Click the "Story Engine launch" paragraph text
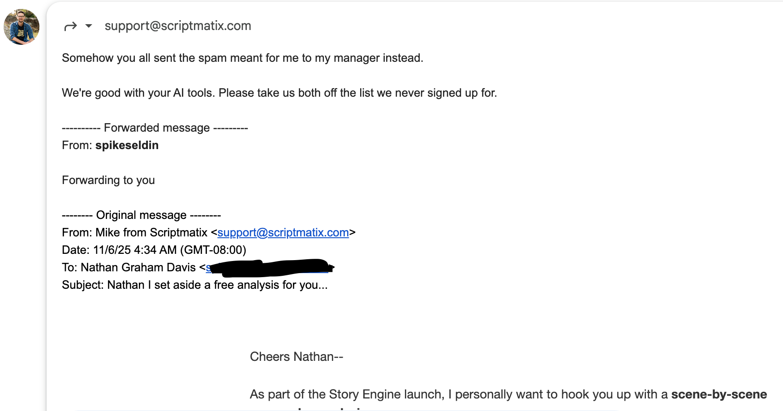Viewport: 783px width, 411px height. click(x=386, y=394)
